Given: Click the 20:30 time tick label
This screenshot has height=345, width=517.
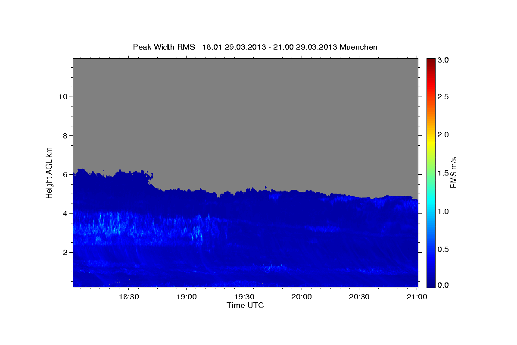Looking at the screenshot, I should tap(359, 297).
